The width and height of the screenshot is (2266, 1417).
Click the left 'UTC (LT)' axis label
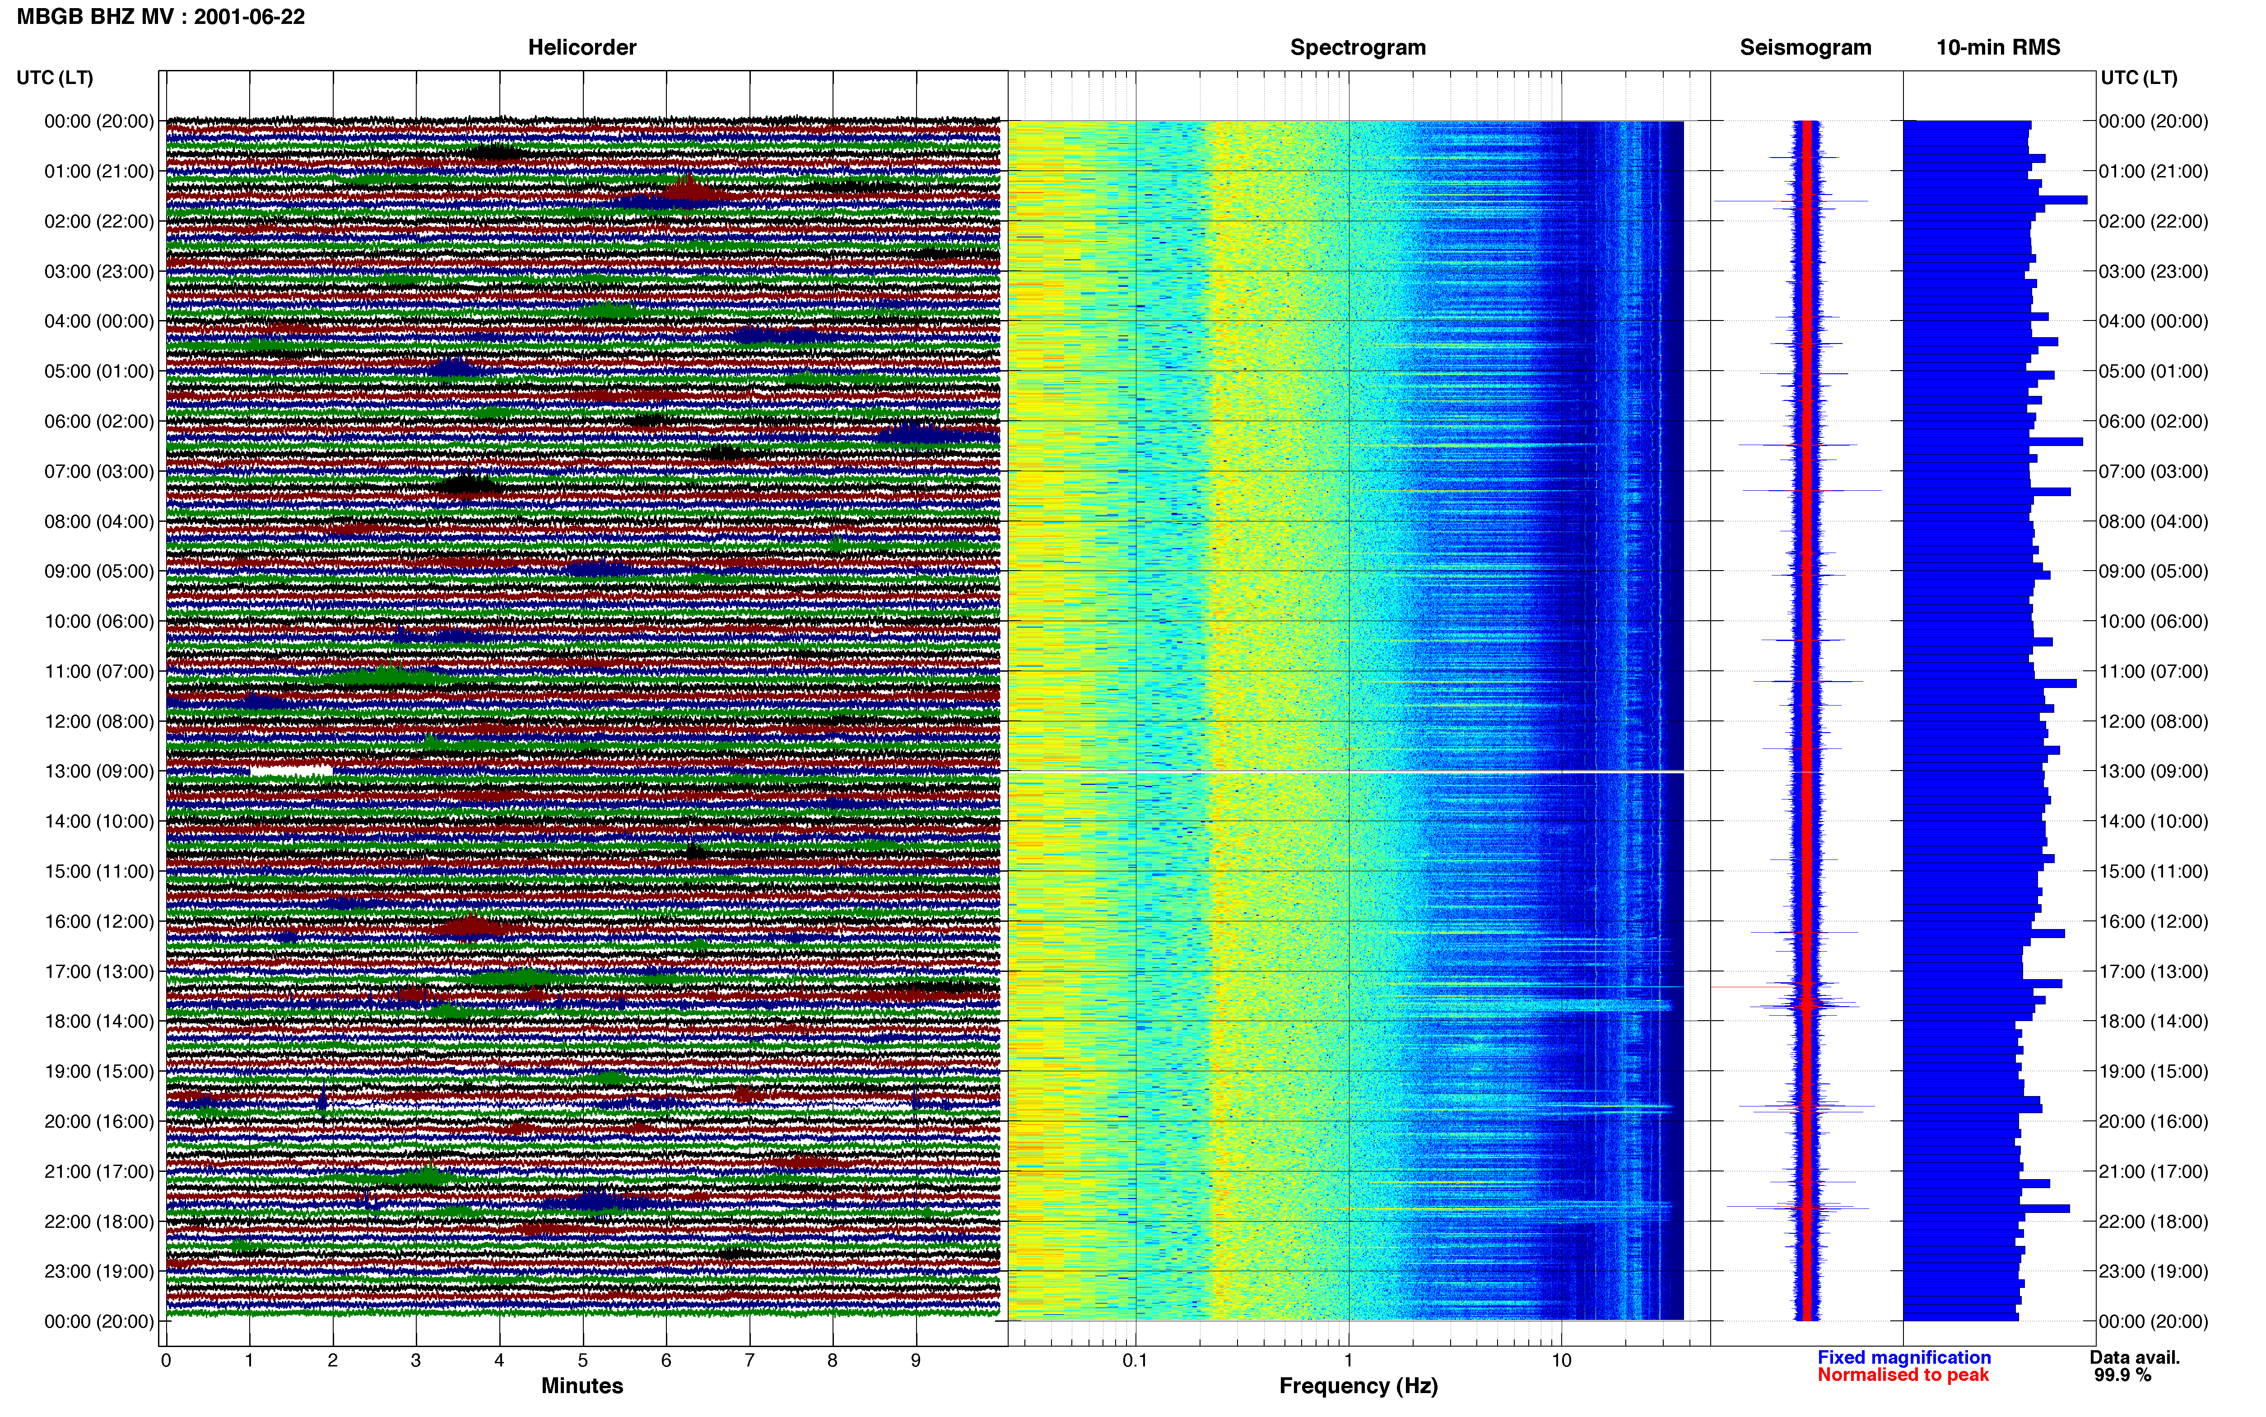(x=54, y=78)
